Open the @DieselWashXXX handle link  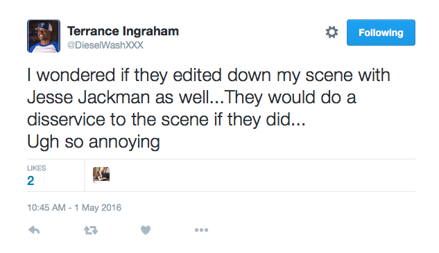(x=105, y=45)
